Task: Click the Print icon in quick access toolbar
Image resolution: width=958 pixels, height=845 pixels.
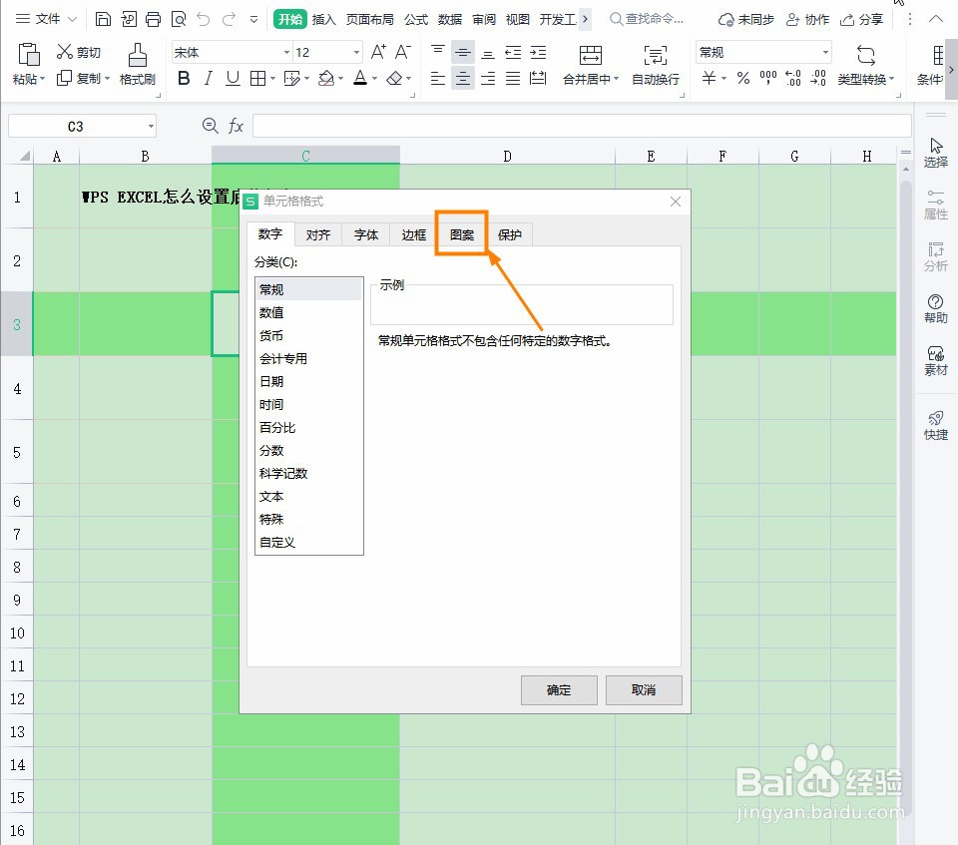Action: (153, 18)
